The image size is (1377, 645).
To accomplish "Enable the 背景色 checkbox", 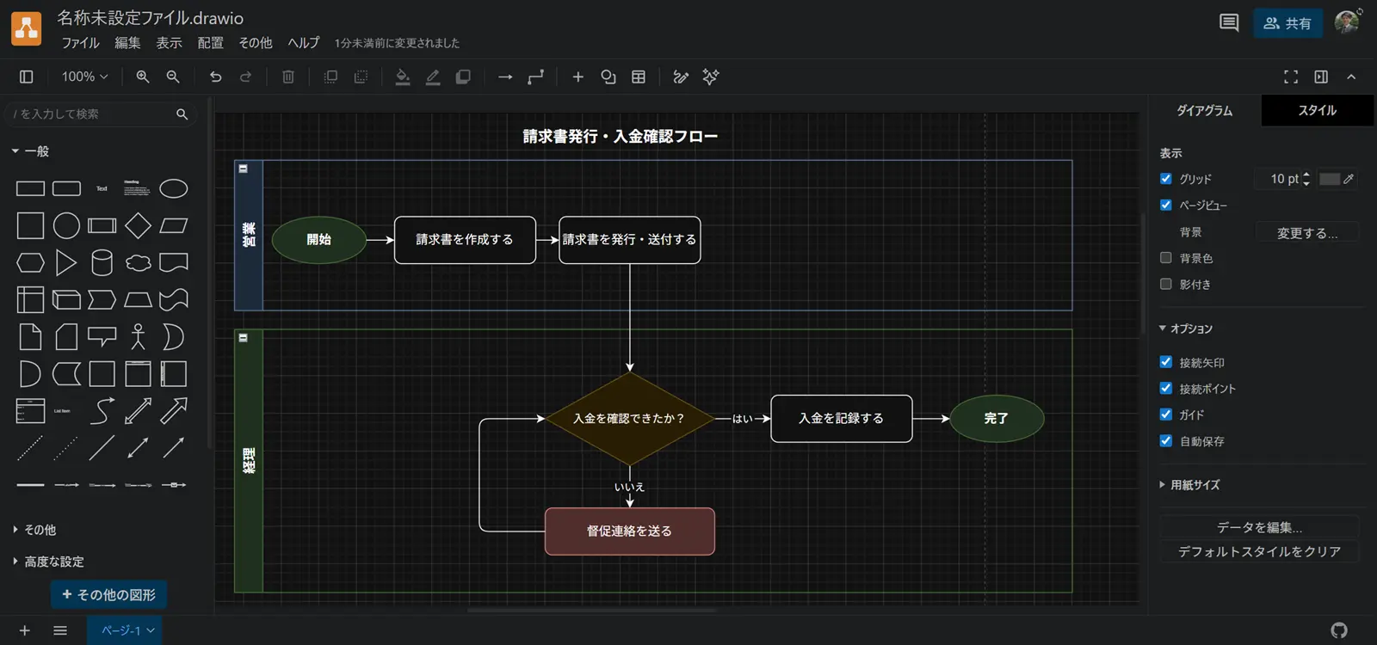I will click(x=1166, y=258).
